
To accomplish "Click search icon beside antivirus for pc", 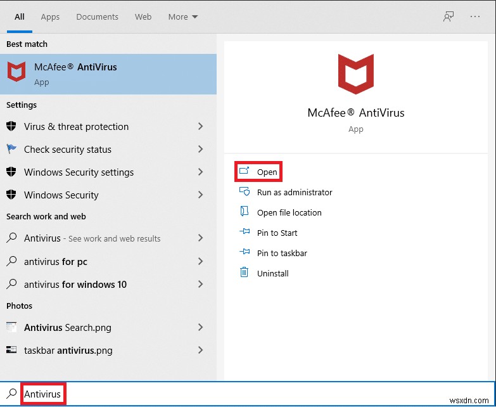I will tap(11, 261).
